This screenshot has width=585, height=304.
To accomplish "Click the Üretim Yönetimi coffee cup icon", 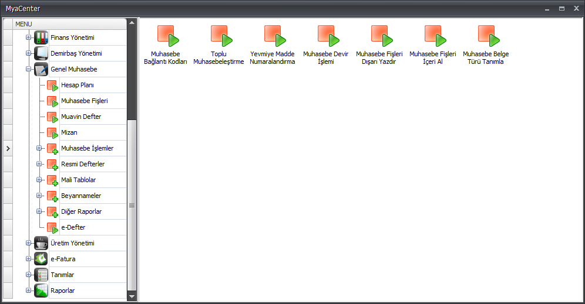I will (x=41, y=243).
